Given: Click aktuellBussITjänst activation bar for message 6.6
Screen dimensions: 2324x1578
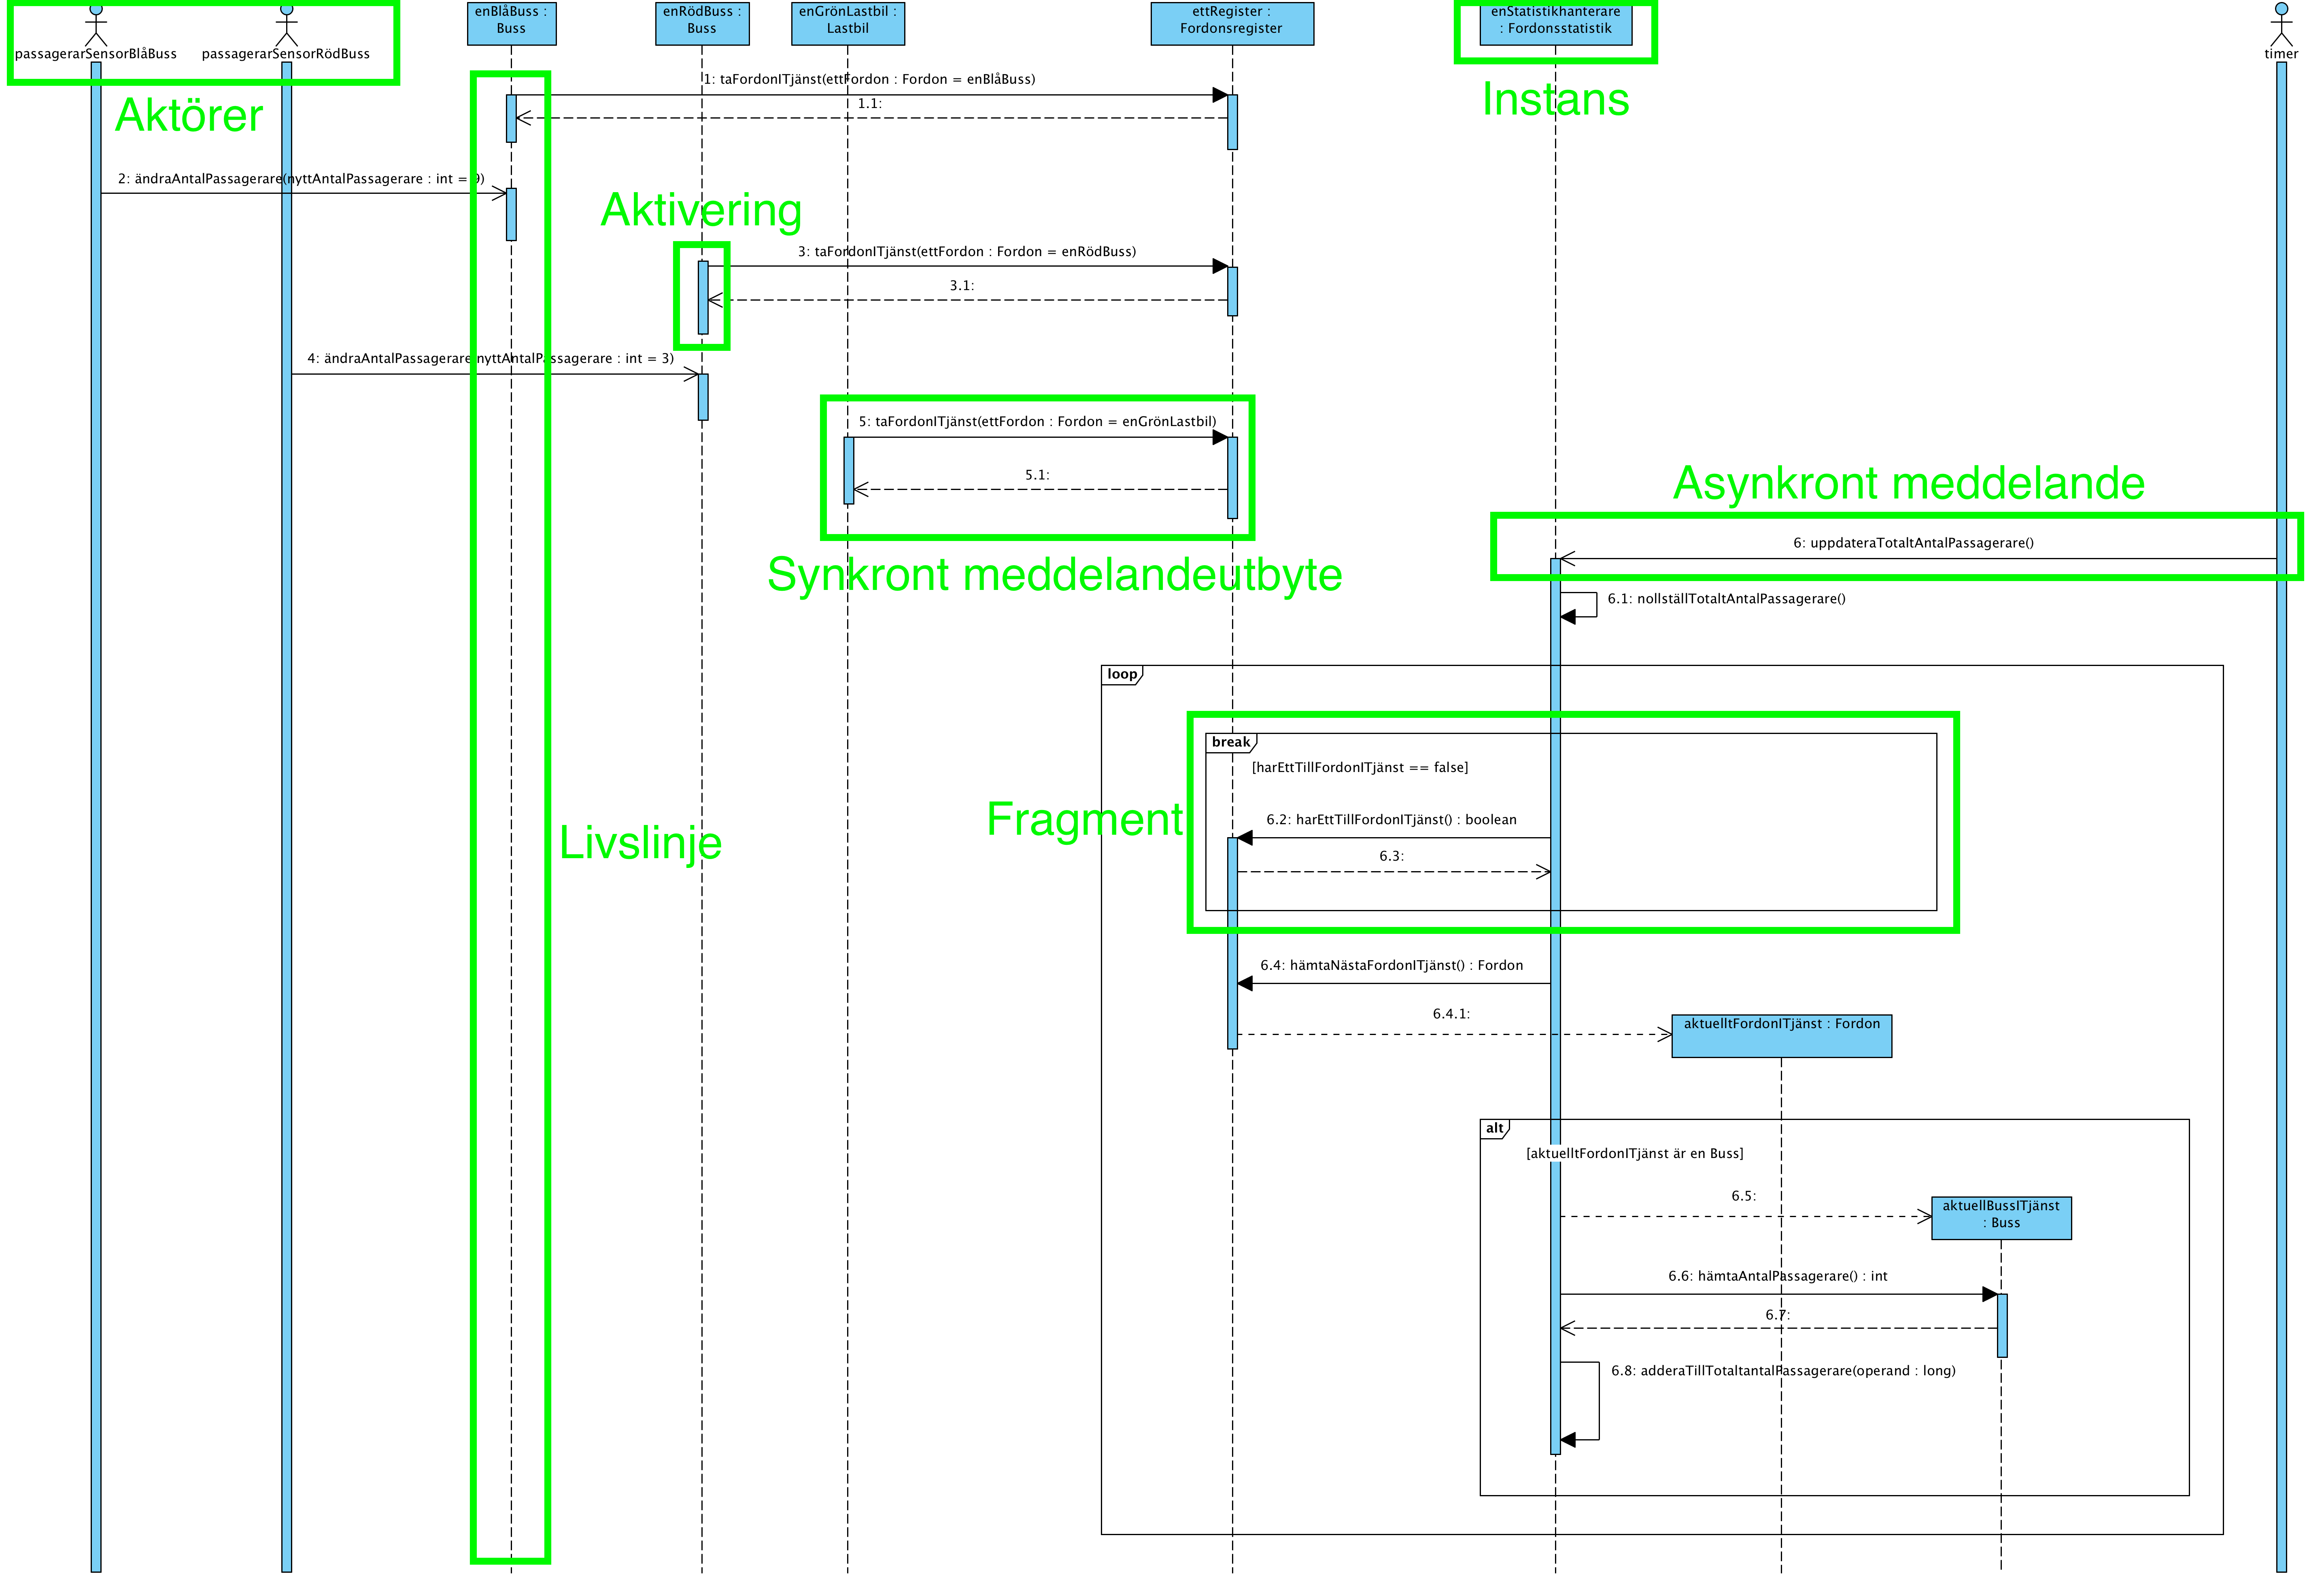Looking at the screenshot, I should pyautogui.click(x=2002, y=1325).
